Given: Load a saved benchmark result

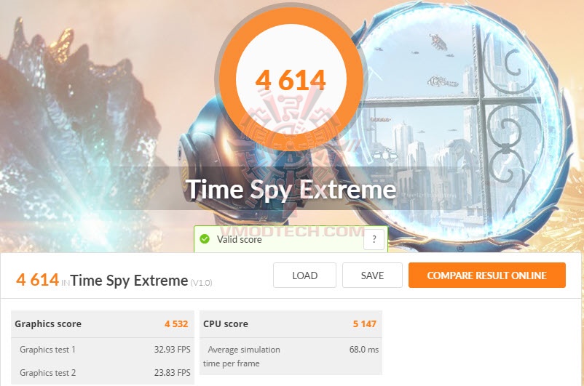Looking at the screenshot, I should 304,276.
